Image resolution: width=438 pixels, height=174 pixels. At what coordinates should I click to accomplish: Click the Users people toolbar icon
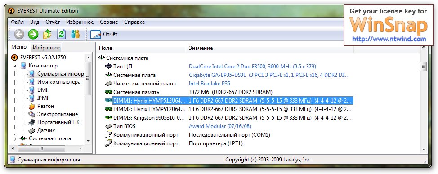point(76,34)
